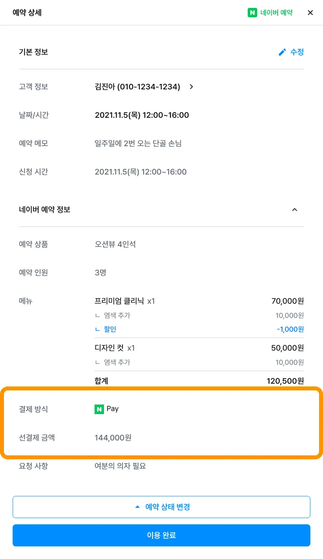Click the 날짜/시간 value 2021.11.5(목) 12:00~16:00
Image resolution: width=323 pixels, height=559 pixels.
142,115
